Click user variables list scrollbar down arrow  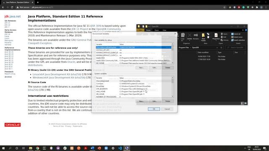(172, 62)
